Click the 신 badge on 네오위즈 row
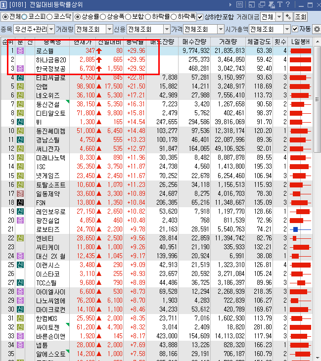The height and width of the screenshot is (361, 321). click(20, 95)
